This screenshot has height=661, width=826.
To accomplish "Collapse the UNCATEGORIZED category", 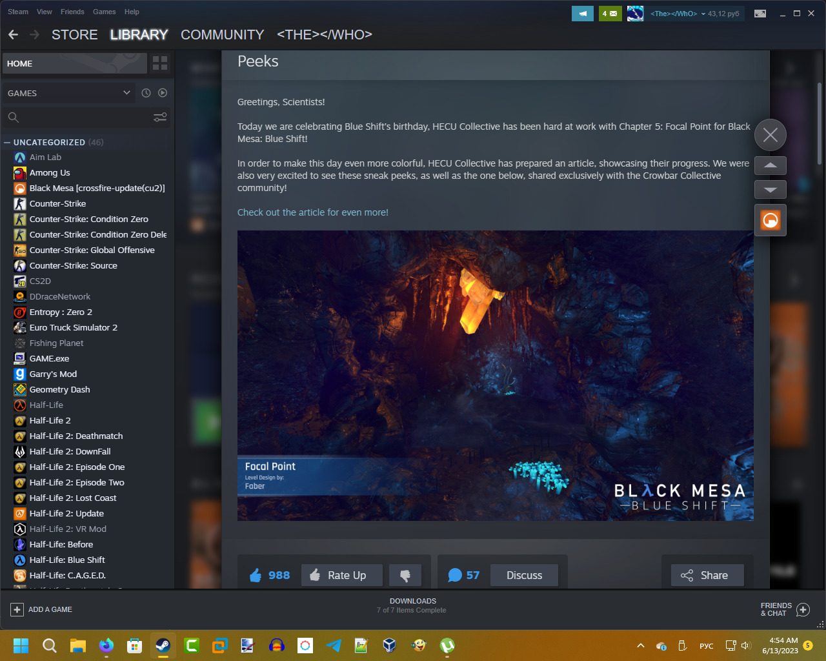I will [x=7, y=143].
